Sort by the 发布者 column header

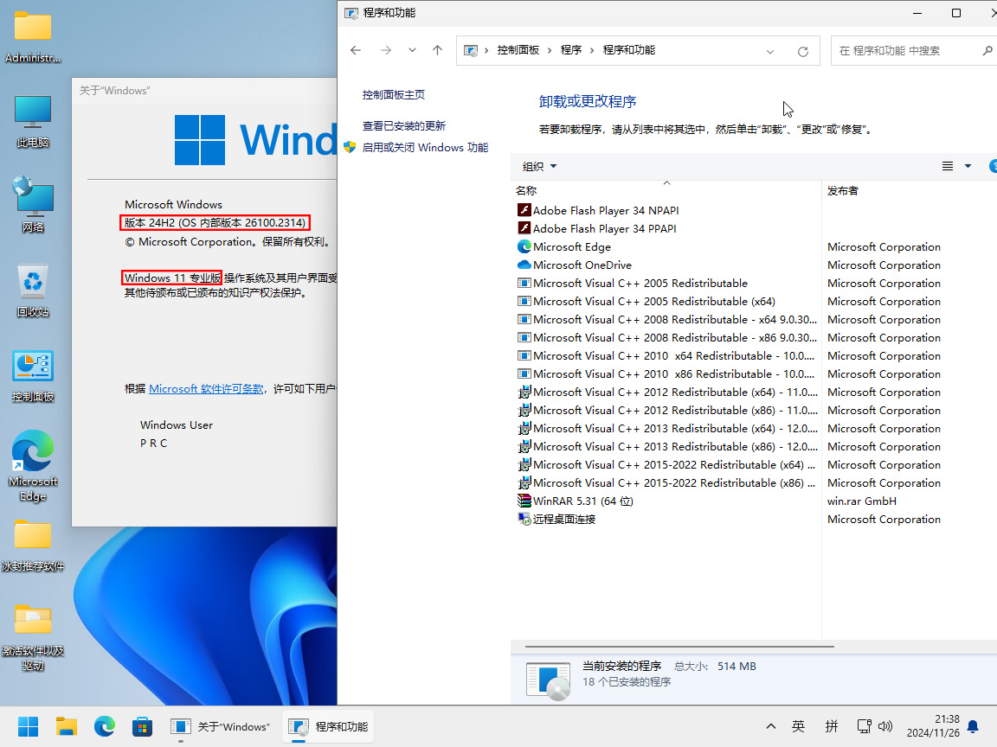909,190
